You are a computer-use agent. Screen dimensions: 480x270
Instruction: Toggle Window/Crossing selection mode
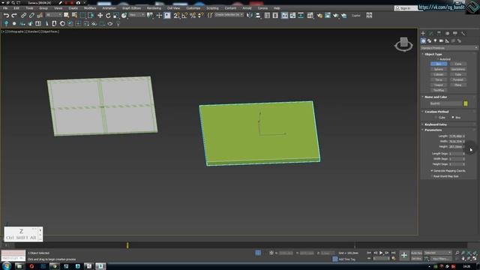point(91,15)
